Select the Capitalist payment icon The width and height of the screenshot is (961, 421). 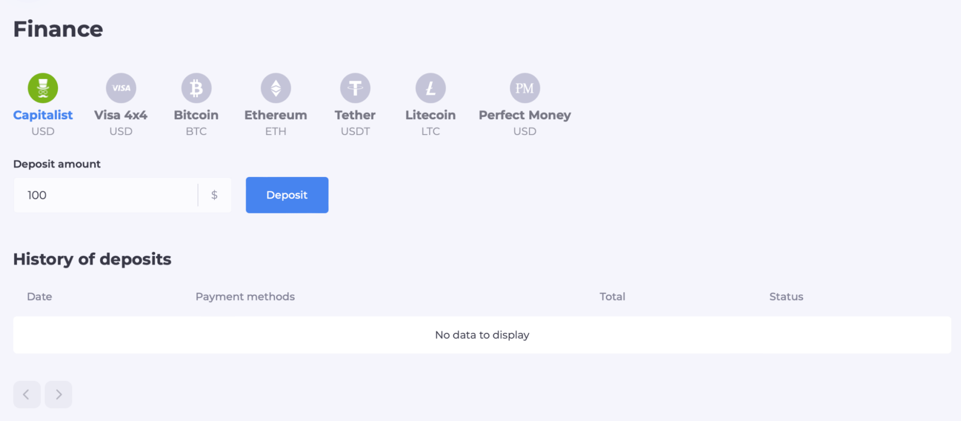(43, 88)
